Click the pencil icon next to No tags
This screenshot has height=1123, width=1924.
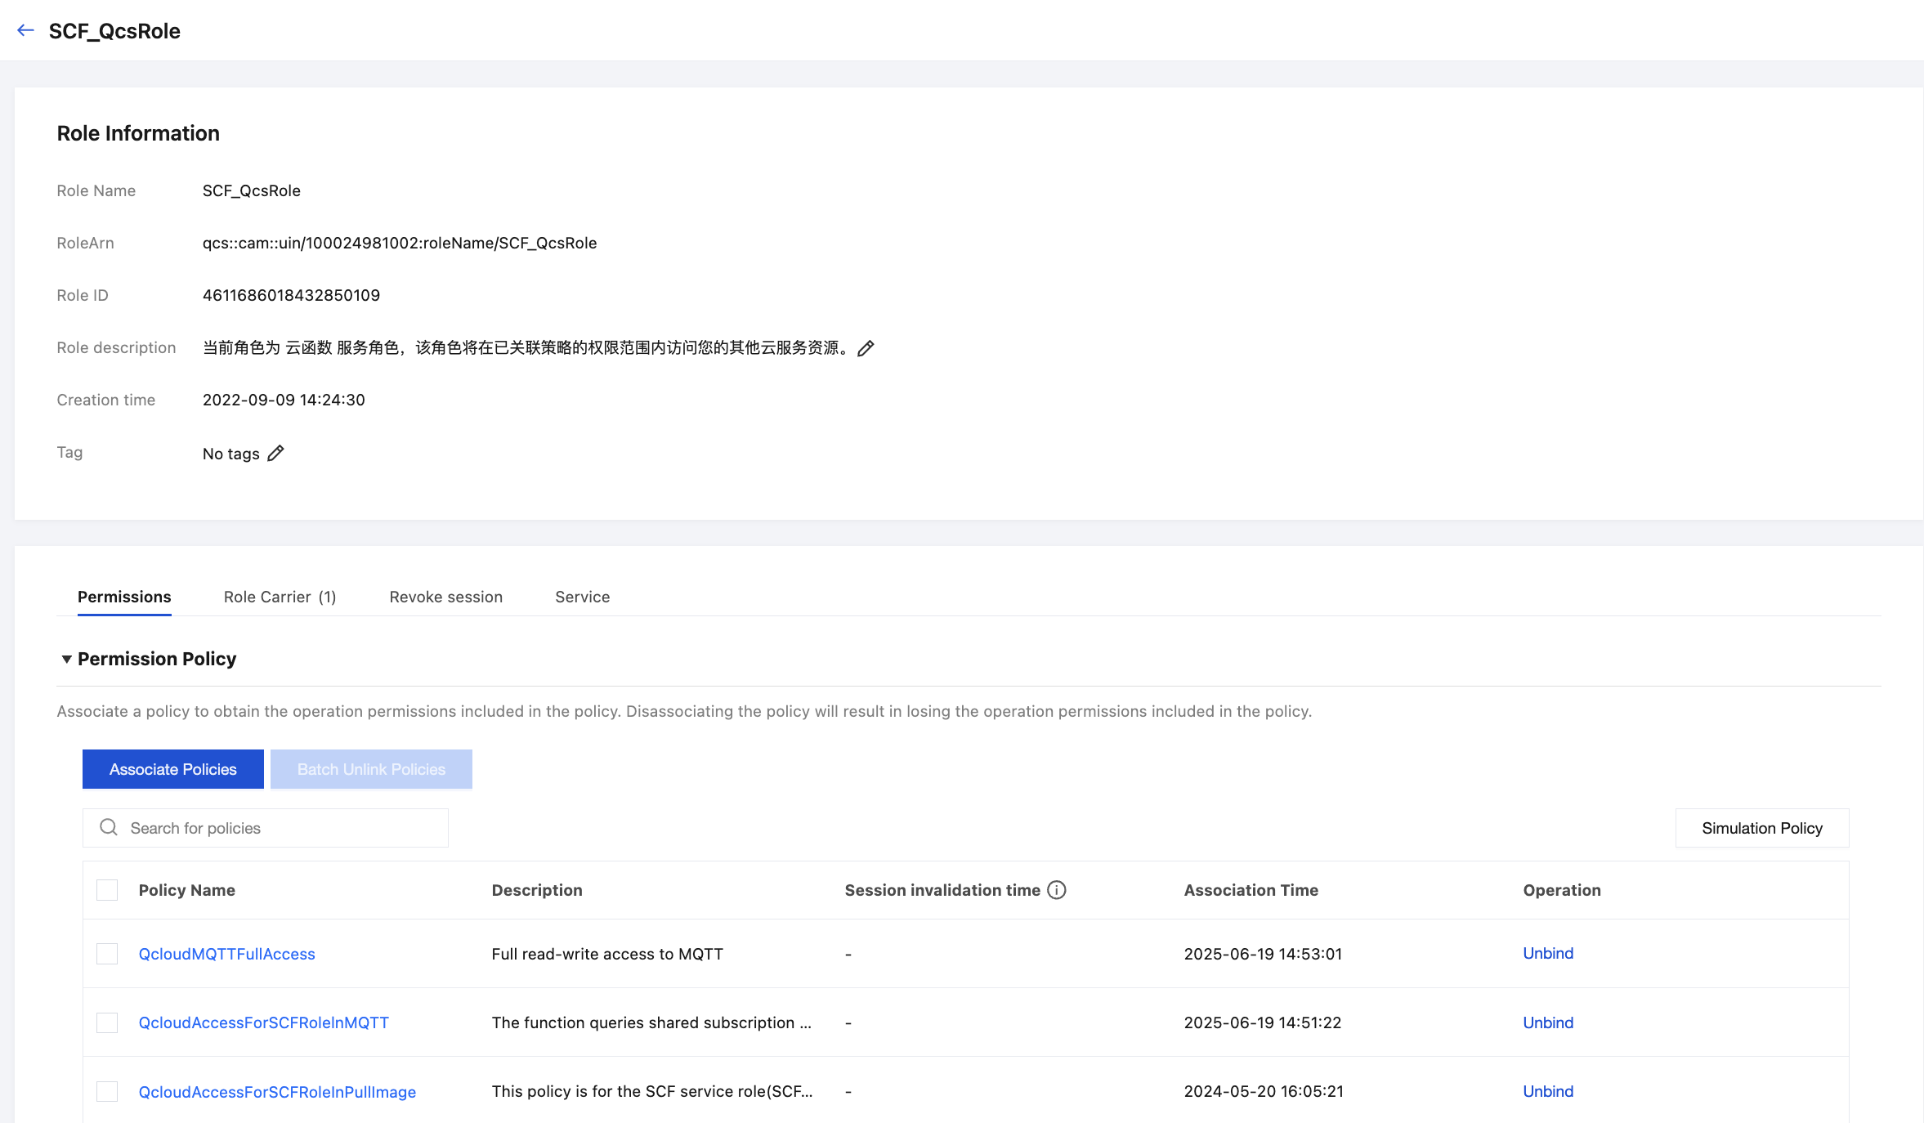[275, 453]
